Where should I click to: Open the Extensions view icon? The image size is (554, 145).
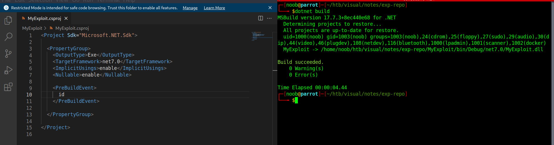click(8, 87)
